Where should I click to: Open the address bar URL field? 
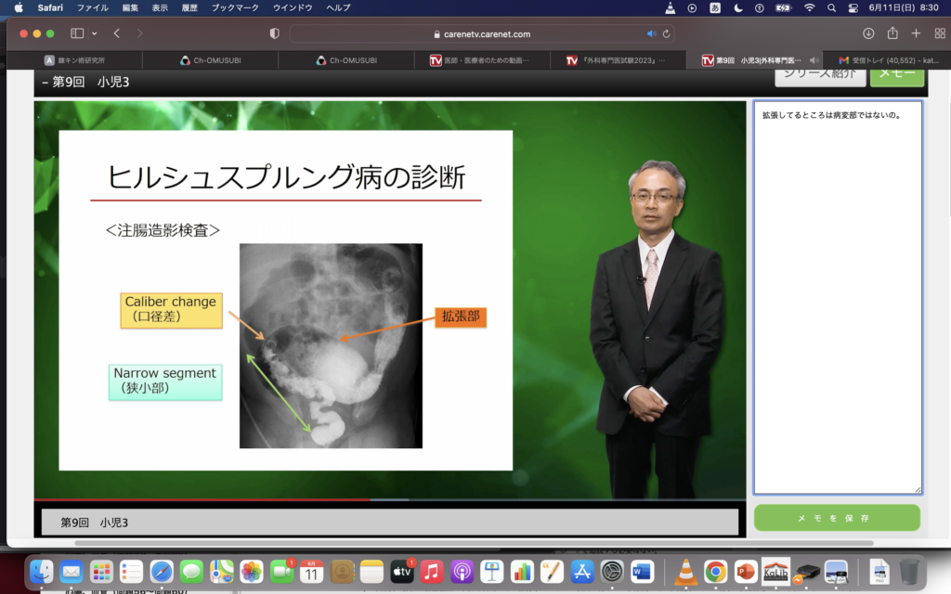481,33
